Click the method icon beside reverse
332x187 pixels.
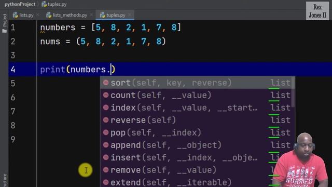click(x=106, y=120)
